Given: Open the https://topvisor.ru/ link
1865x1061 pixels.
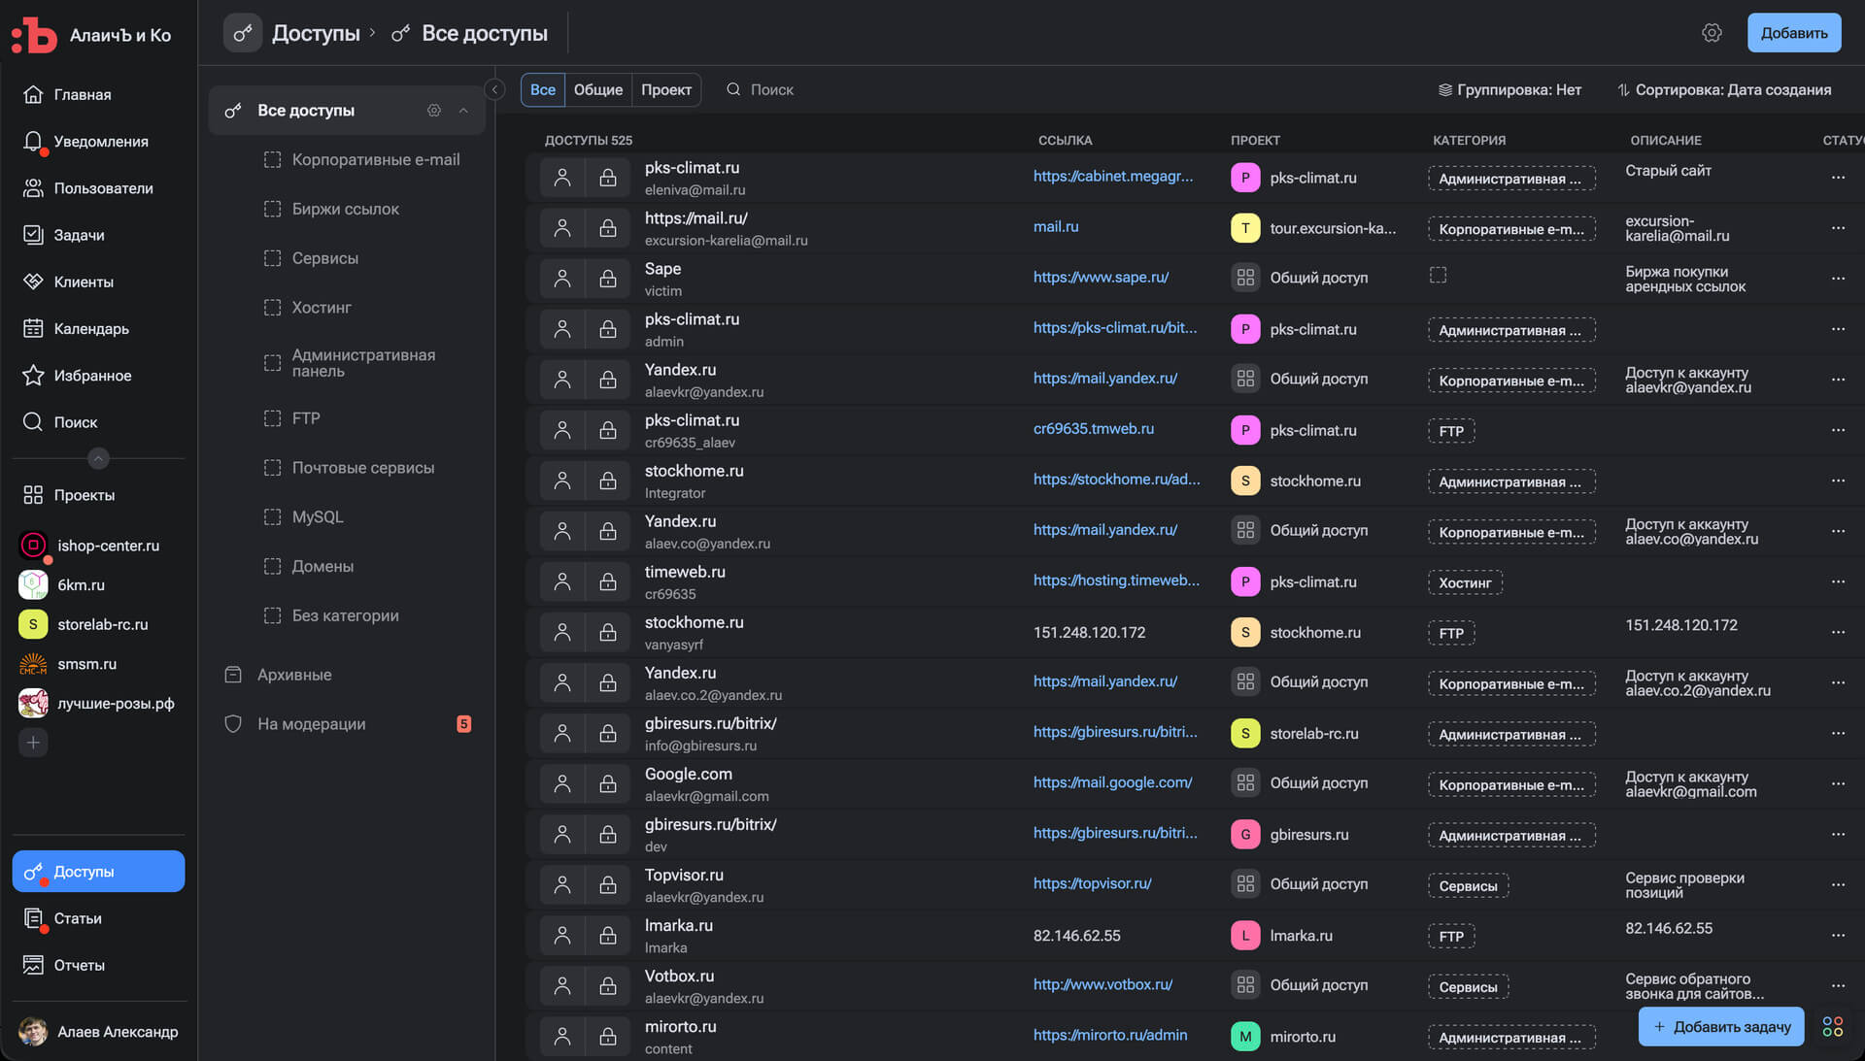Looking at the screenshot, I should click(x=1092, y=884).
